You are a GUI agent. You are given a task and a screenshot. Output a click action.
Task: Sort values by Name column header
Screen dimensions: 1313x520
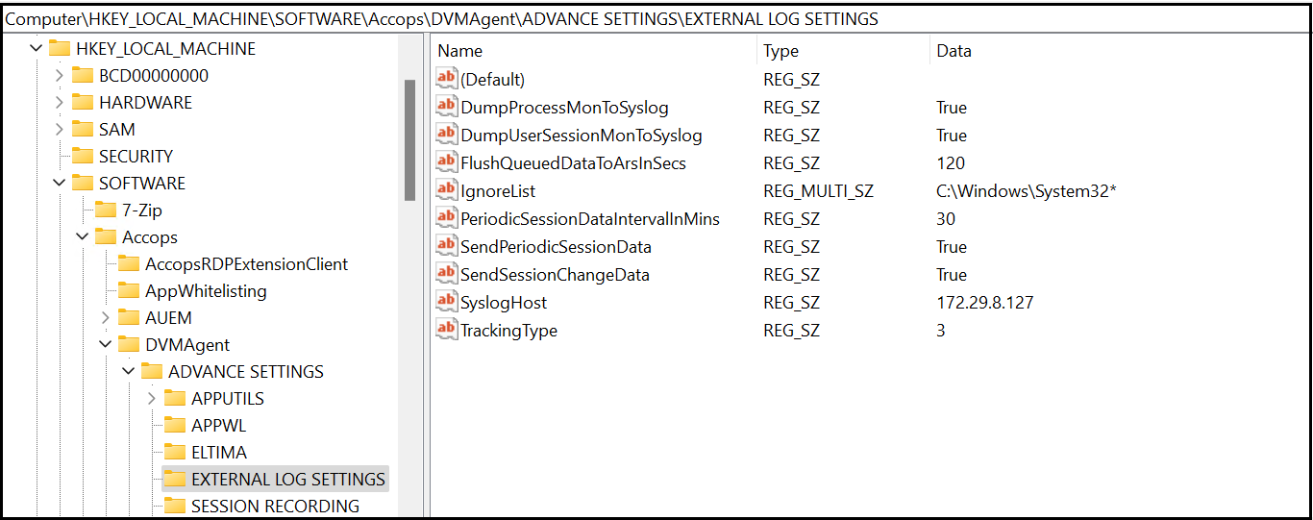pos(460,51)
